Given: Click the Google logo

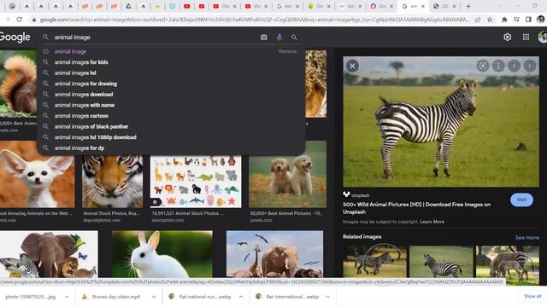Looking at the screenshot, I should pyautogui.click(x=15, y=38).
